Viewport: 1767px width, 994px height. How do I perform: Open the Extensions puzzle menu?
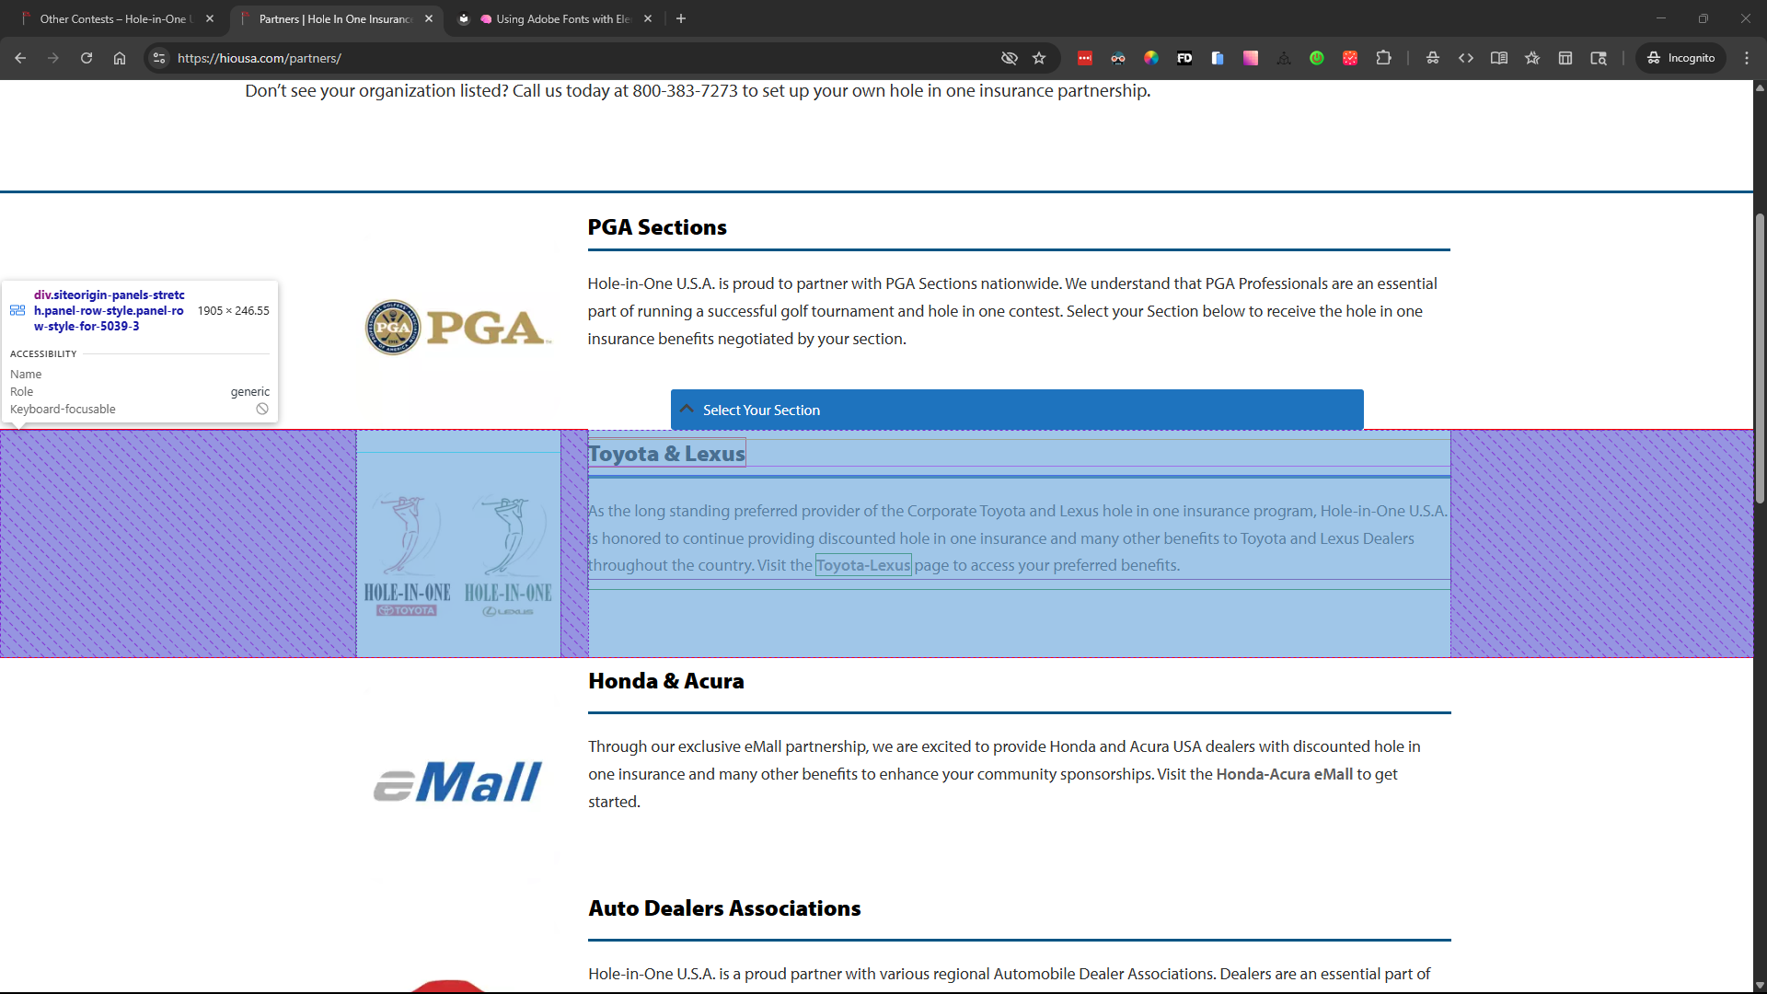pyautogui.click(x=1383, y=58)
